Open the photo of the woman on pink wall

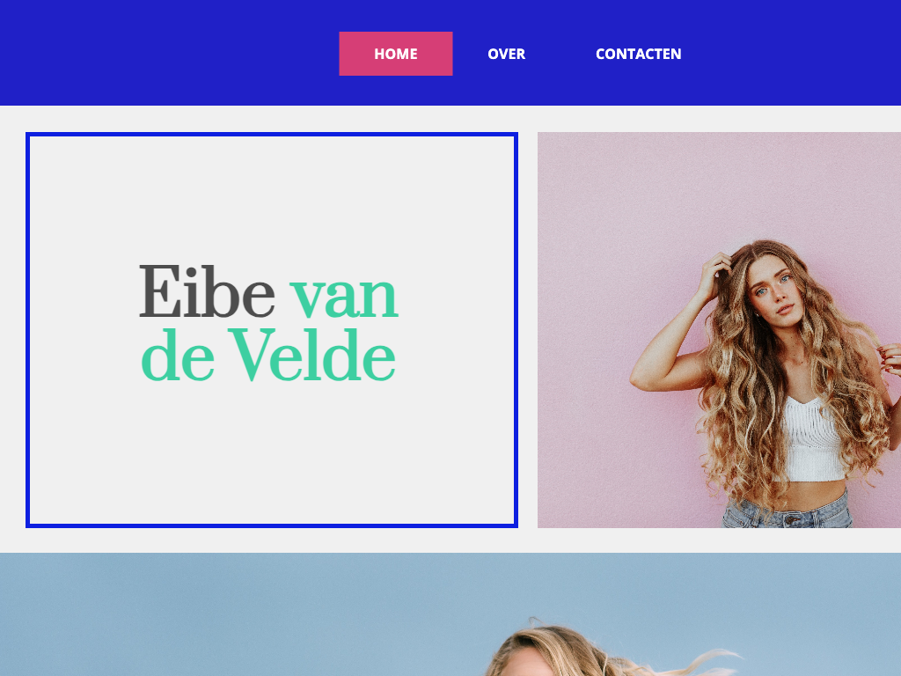pos(719,330)
